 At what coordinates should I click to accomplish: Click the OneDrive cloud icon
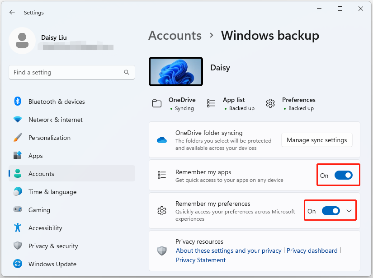pyautogui.click(x=162, y=140)
